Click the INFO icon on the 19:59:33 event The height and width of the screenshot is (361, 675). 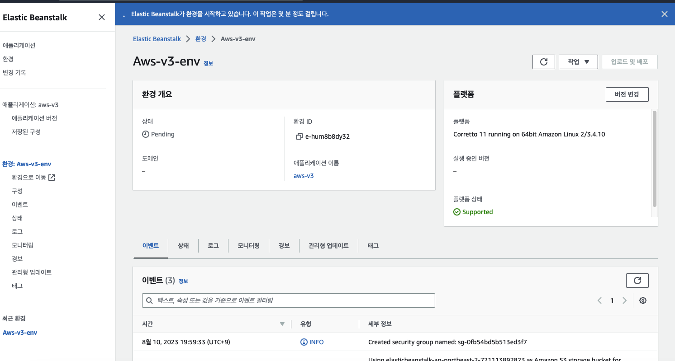point(304,342)
